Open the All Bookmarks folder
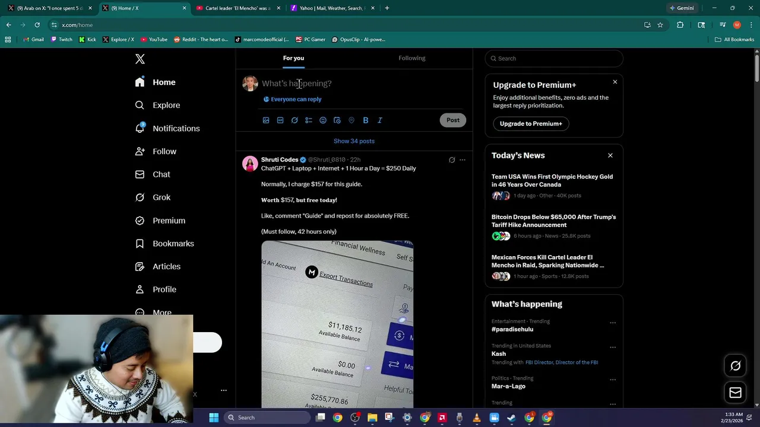The image size is (760, 427). pos(734,40)
